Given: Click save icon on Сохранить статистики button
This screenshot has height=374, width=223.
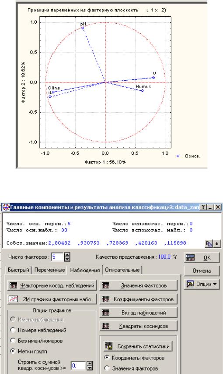Looking at the screenshot, I should coord(109,346).
